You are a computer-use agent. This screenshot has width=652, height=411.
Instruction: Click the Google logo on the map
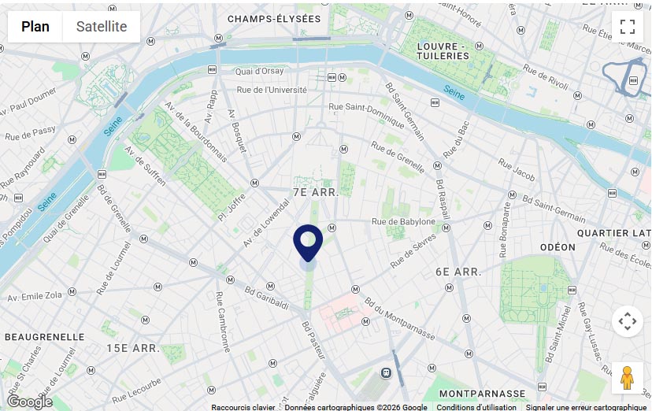30,402
